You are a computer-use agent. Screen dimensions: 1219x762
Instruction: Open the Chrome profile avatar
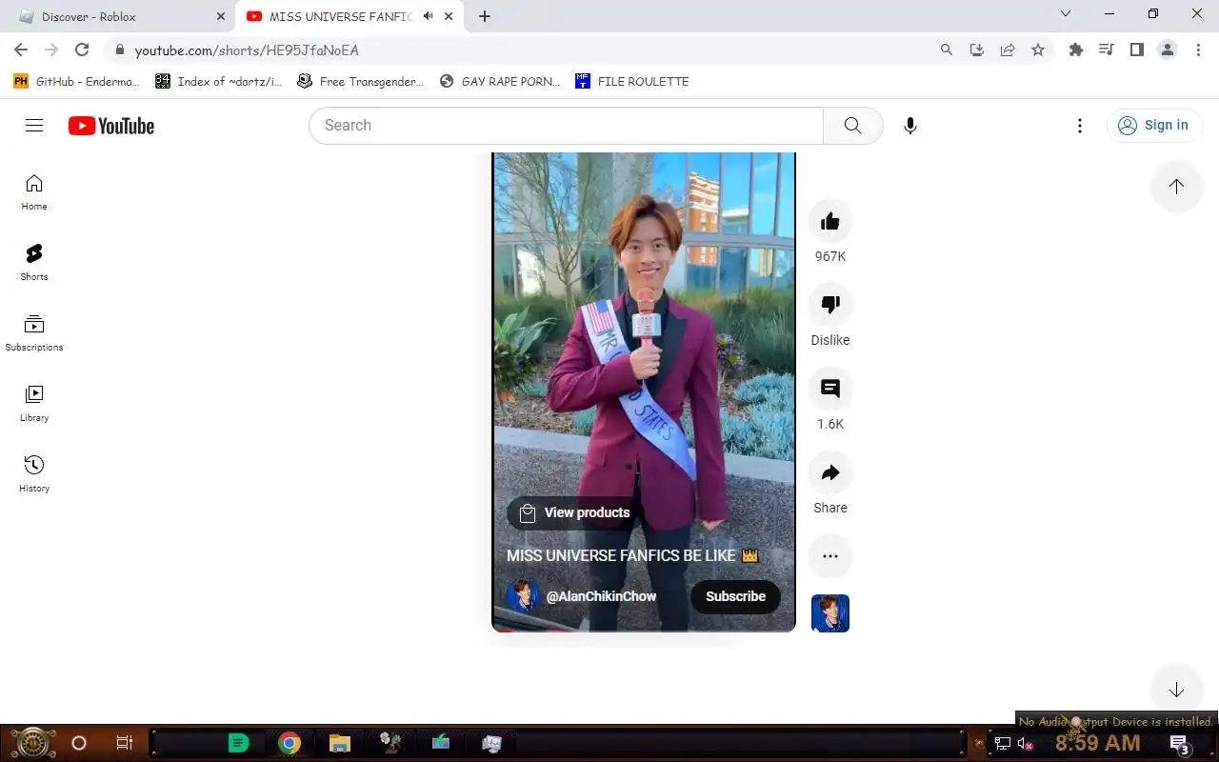tap(1168, 50)
